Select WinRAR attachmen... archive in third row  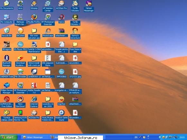(61, 32)
